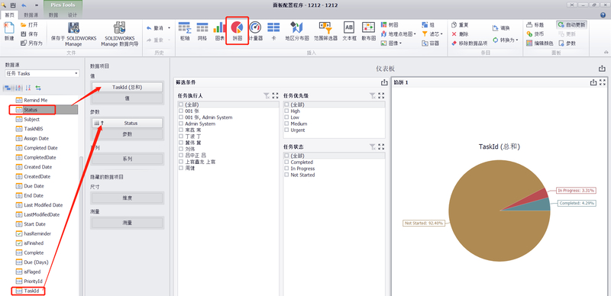Click the Status argument button
Viewport: 611px width, 296px height.
(127, 123)
